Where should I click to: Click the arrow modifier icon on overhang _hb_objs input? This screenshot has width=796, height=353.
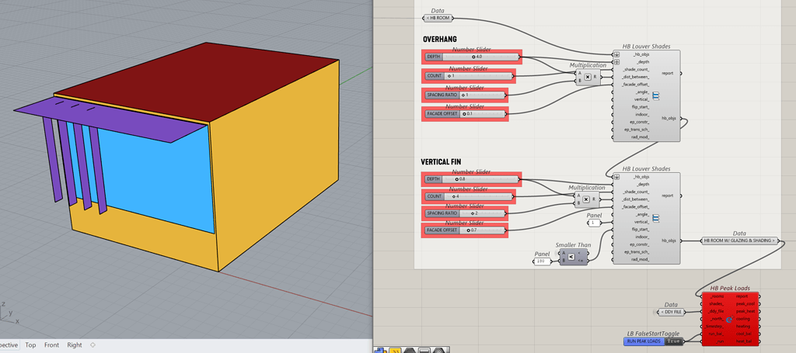tap(616, 54)
